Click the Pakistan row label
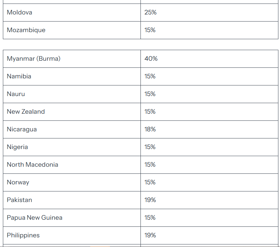Image resolution: width=280 pixels, height=247 pixels. coord(19,200)
